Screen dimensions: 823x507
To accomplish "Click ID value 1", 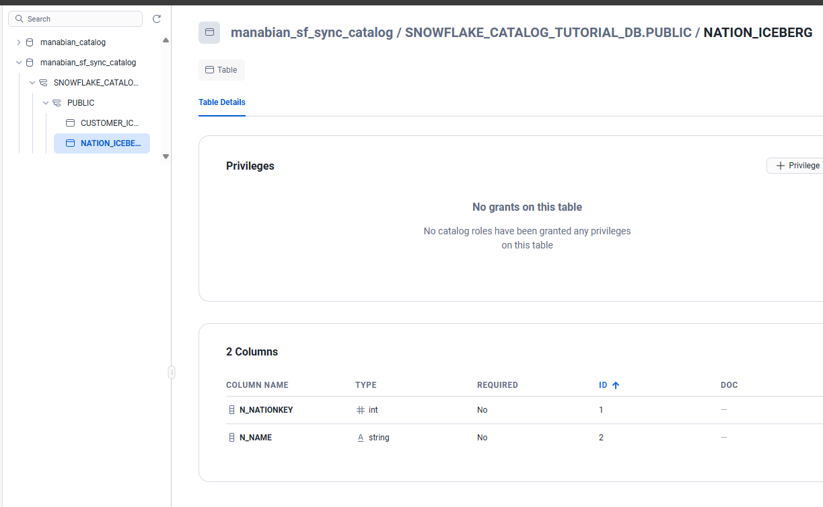I will pyautogui.click(x=601, y=410).
